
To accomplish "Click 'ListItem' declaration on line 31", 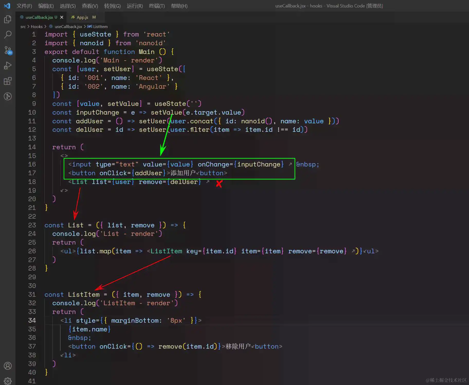I will pyautogui.click(x=84, y=294).
